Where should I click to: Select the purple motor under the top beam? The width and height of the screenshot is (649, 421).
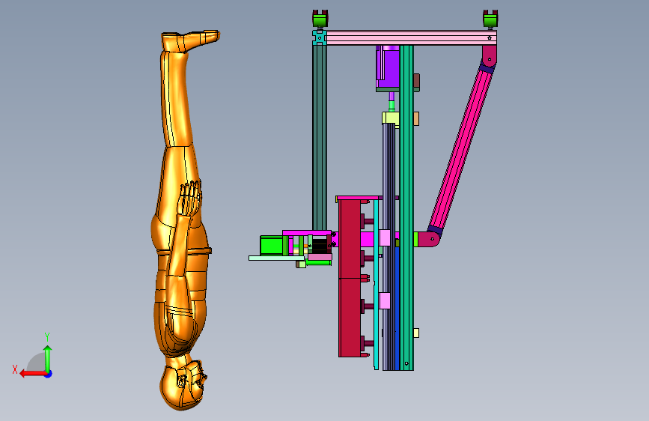pyautogui.click(x=388, y=67)
